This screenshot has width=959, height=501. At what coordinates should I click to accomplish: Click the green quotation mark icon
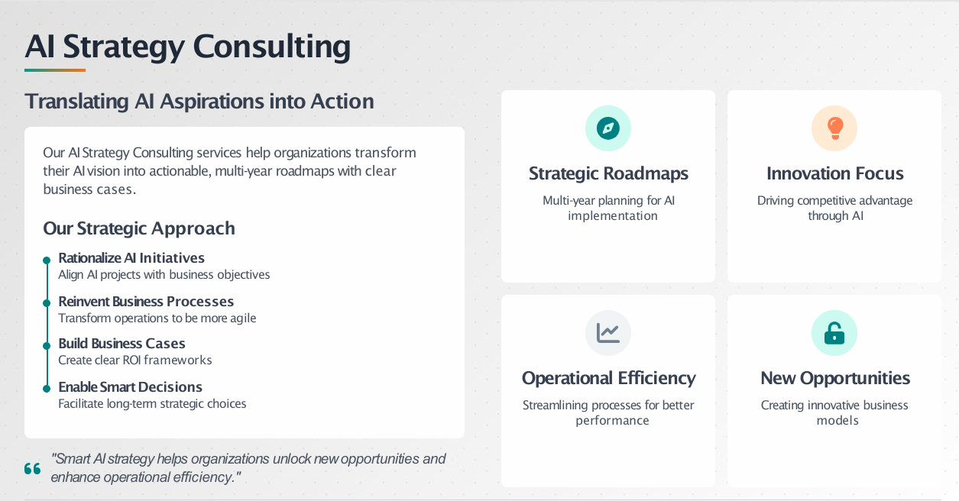pos(32,468)
